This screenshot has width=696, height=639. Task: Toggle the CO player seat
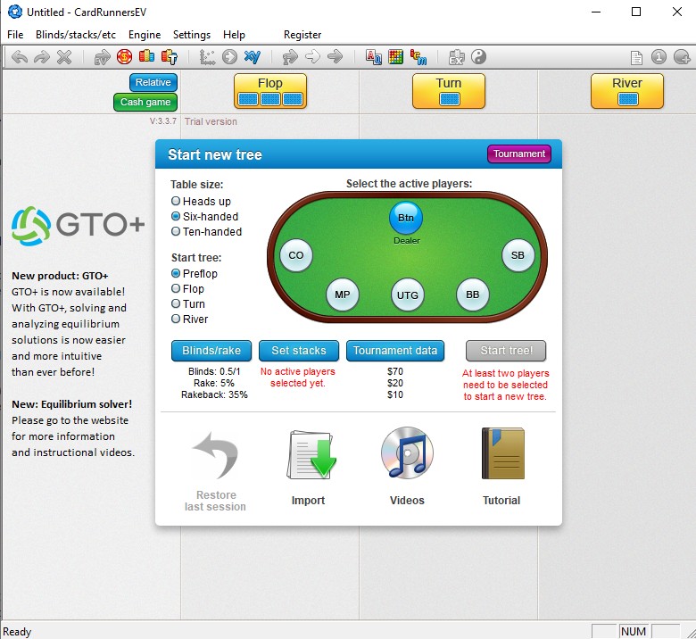296,255
